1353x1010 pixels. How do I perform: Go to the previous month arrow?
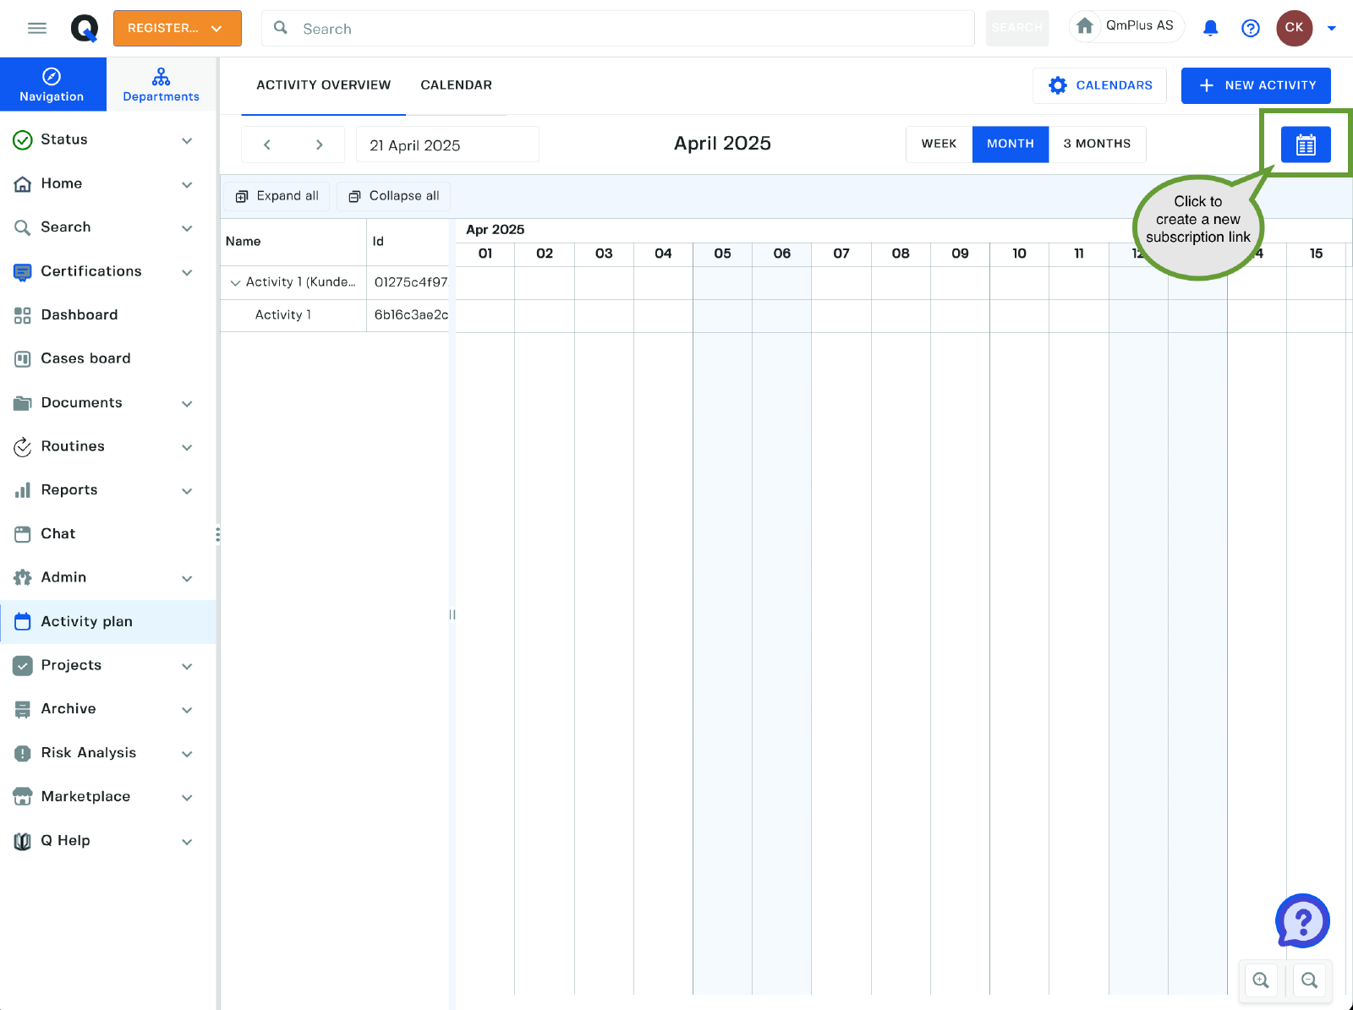pos(267,145)
